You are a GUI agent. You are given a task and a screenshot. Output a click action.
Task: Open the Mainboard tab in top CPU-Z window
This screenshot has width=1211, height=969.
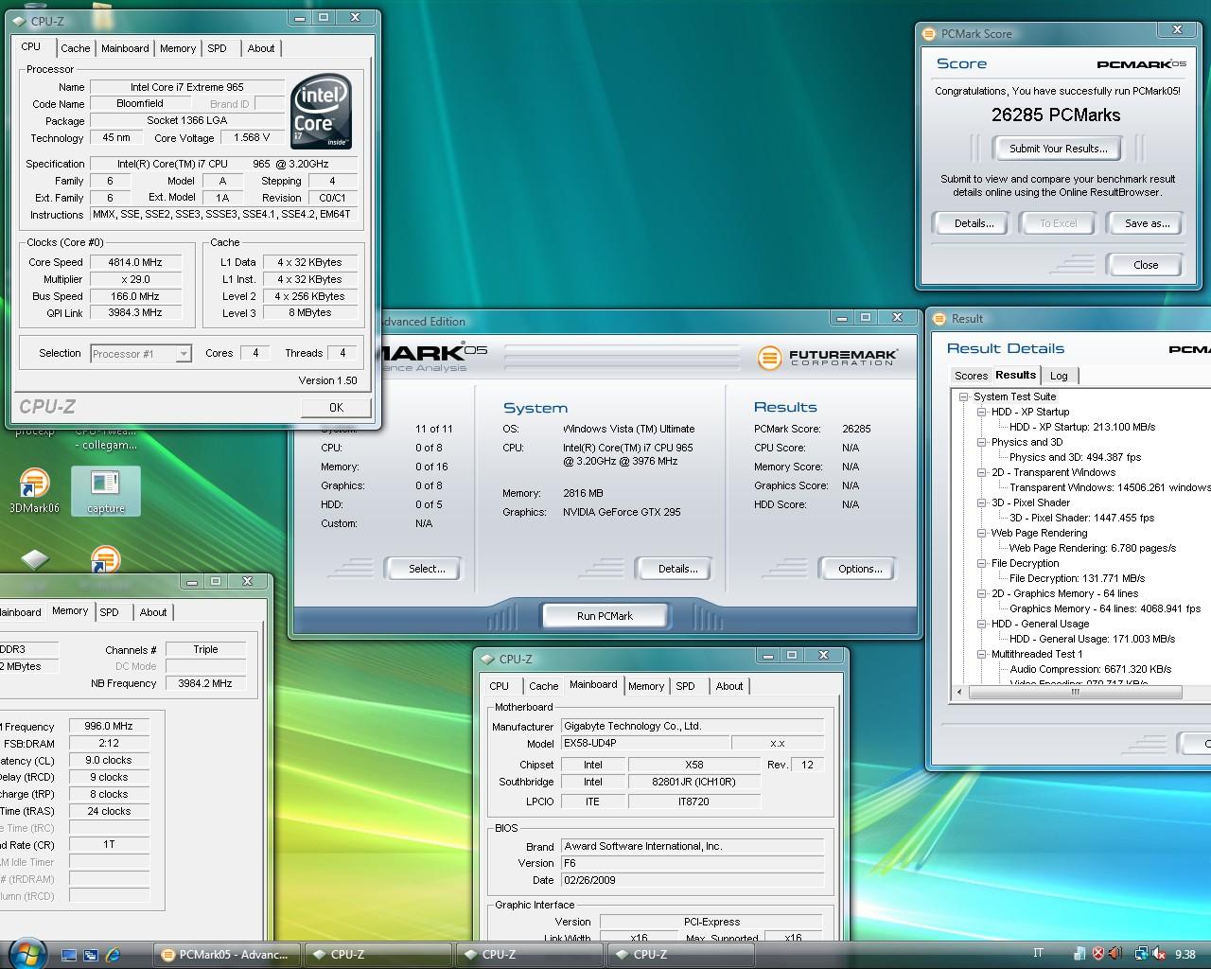point(125,48)
